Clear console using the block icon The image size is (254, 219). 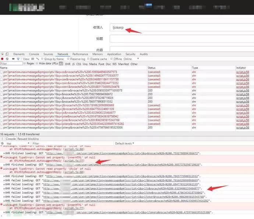click(3, 143)
